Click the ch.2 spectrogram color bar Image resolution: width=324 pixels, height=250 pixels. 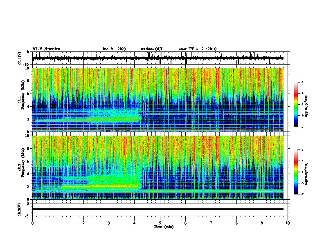pyautogui.click(x=296, y=172)
